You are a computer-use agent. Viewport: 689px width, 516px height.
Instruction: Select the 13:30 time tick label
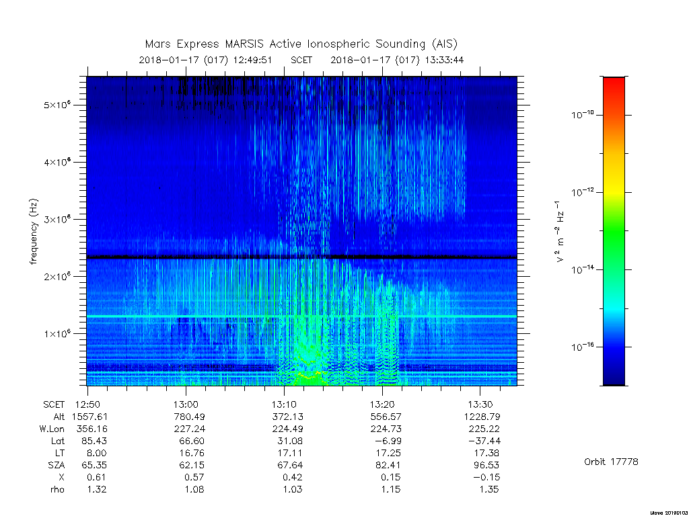(x=480, y=404)
